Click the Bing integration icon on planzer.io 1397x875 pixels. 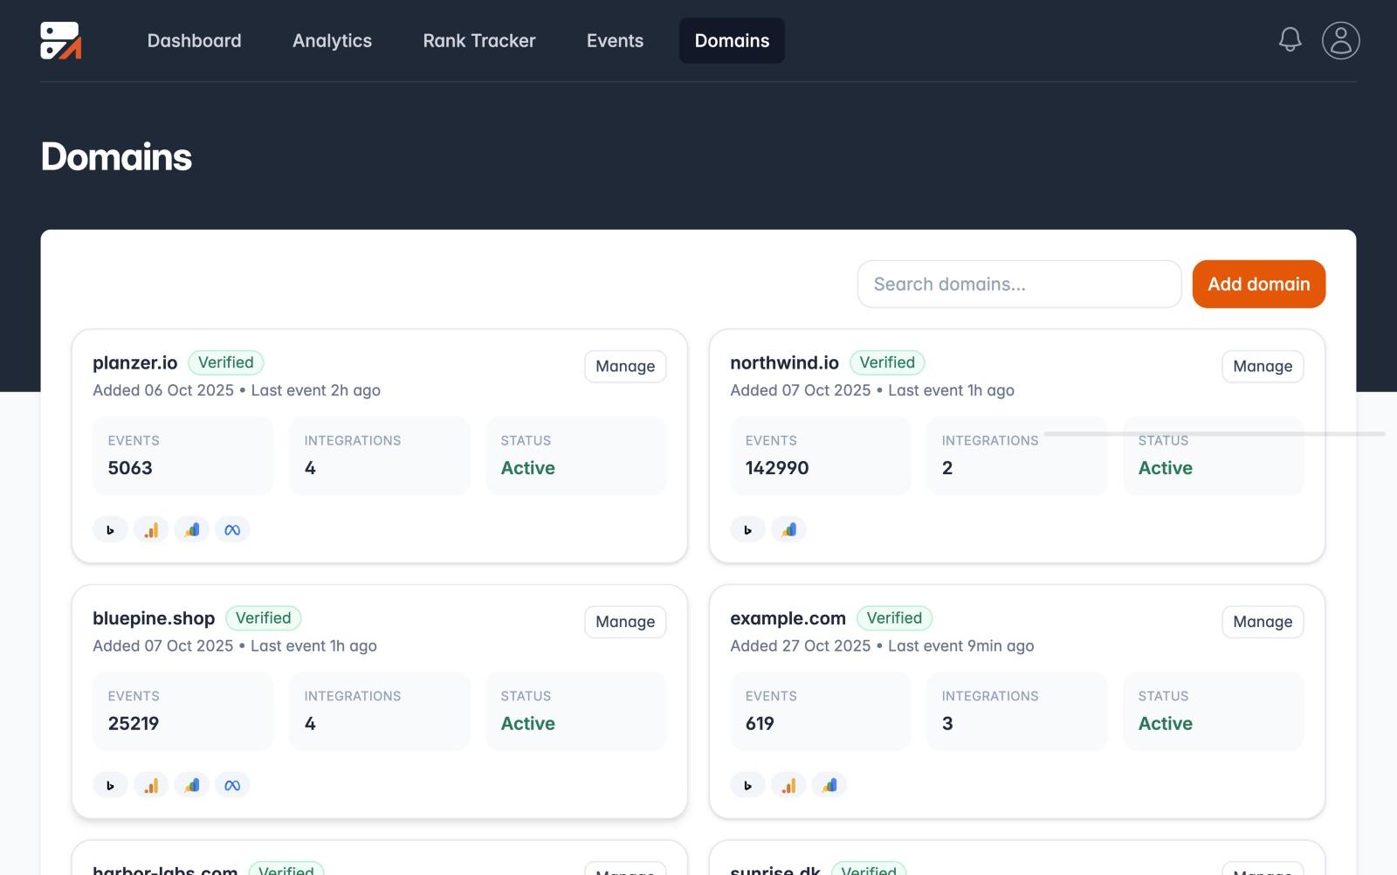(110, 529)
